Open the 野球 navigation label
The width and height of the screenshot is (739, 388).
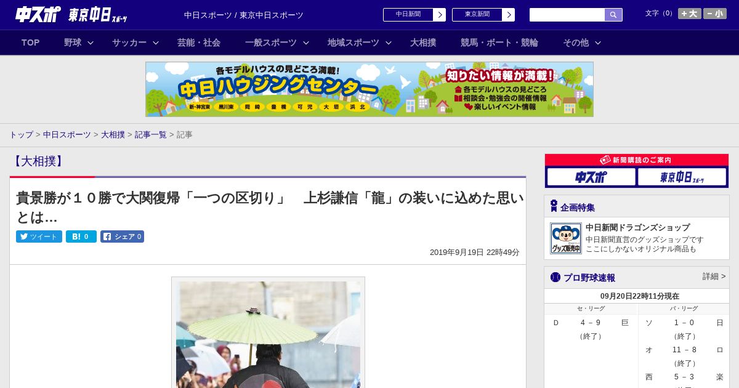(73, 42)
